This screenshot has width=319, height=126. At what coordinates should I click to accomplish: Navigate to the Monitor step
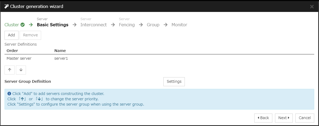(x=179, y=25)
